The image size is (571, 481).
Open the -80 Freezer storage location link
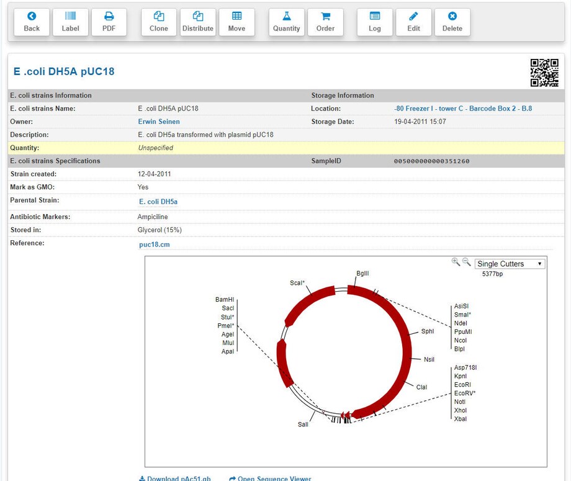[x=463, y=109]
